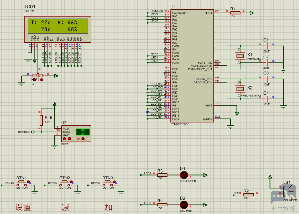Push the BTN2 button cap

(64, 182)
